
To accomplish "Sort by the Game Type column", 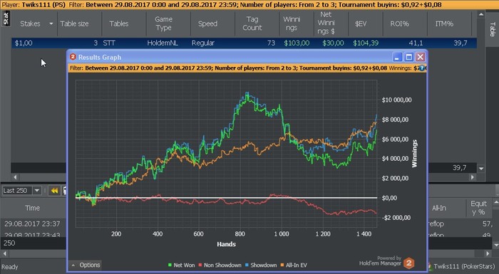I will click(163, 23).
